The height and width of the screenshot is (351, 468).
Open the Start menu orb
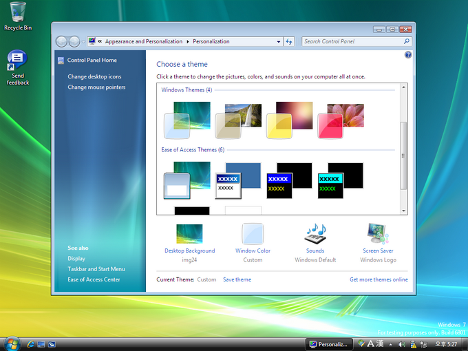pos(12,344)
